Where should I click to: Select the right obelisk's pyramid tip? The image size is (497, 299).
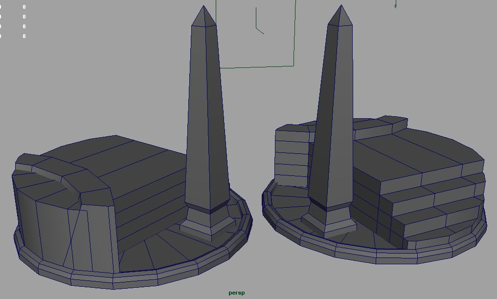pyautogui.click(x=341, y=16)
